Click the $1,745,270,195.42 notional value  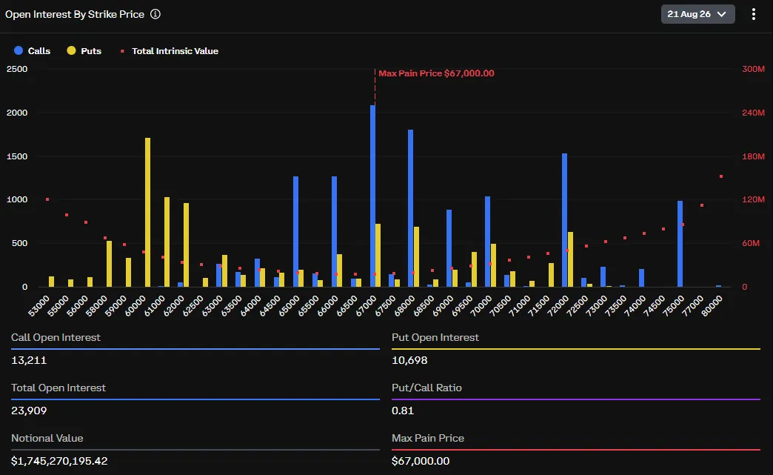tap(59, 461)
